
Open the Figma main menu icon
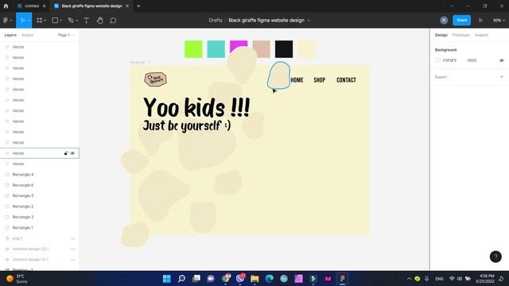click(6, 21)
